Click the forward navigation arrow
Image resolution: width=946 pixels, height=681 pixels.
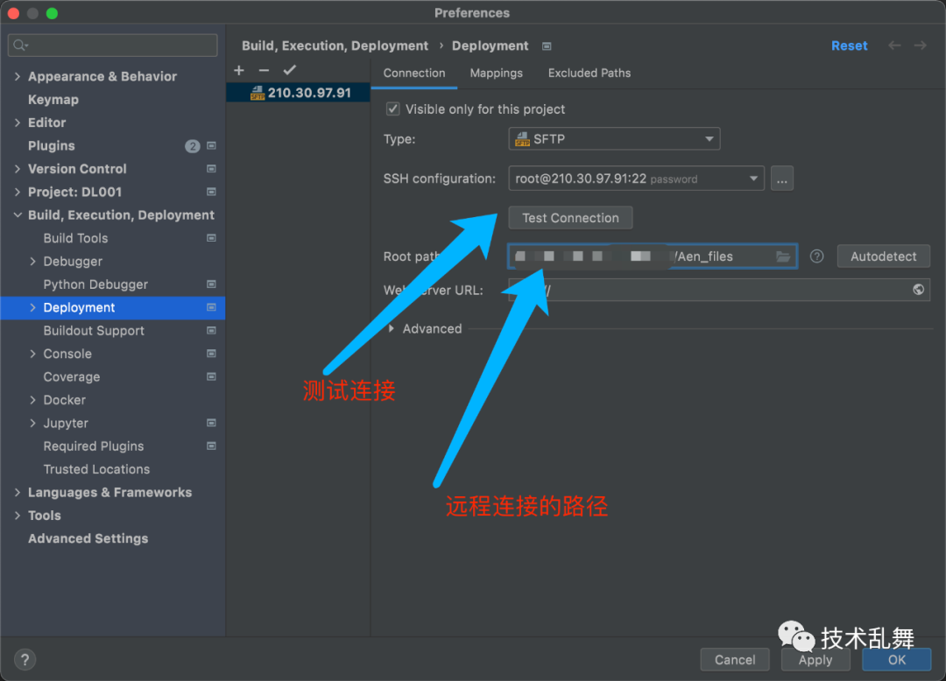(x=920, y=46)
